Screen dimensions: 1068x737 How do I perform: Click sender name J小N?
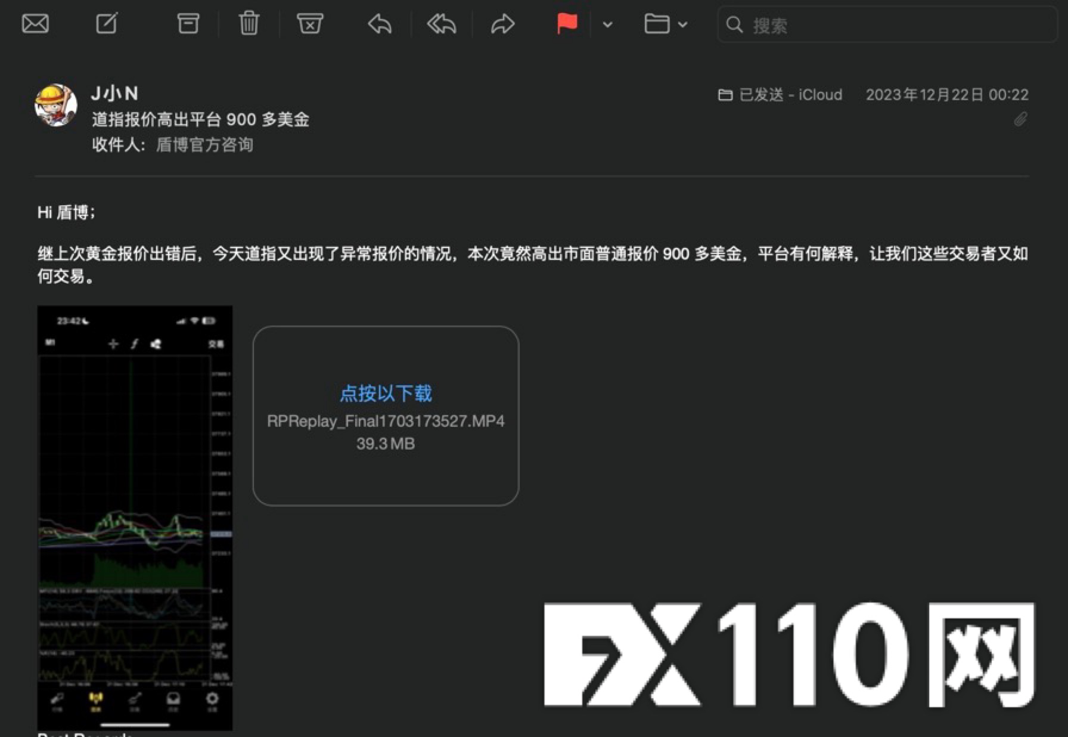point(114,94)
